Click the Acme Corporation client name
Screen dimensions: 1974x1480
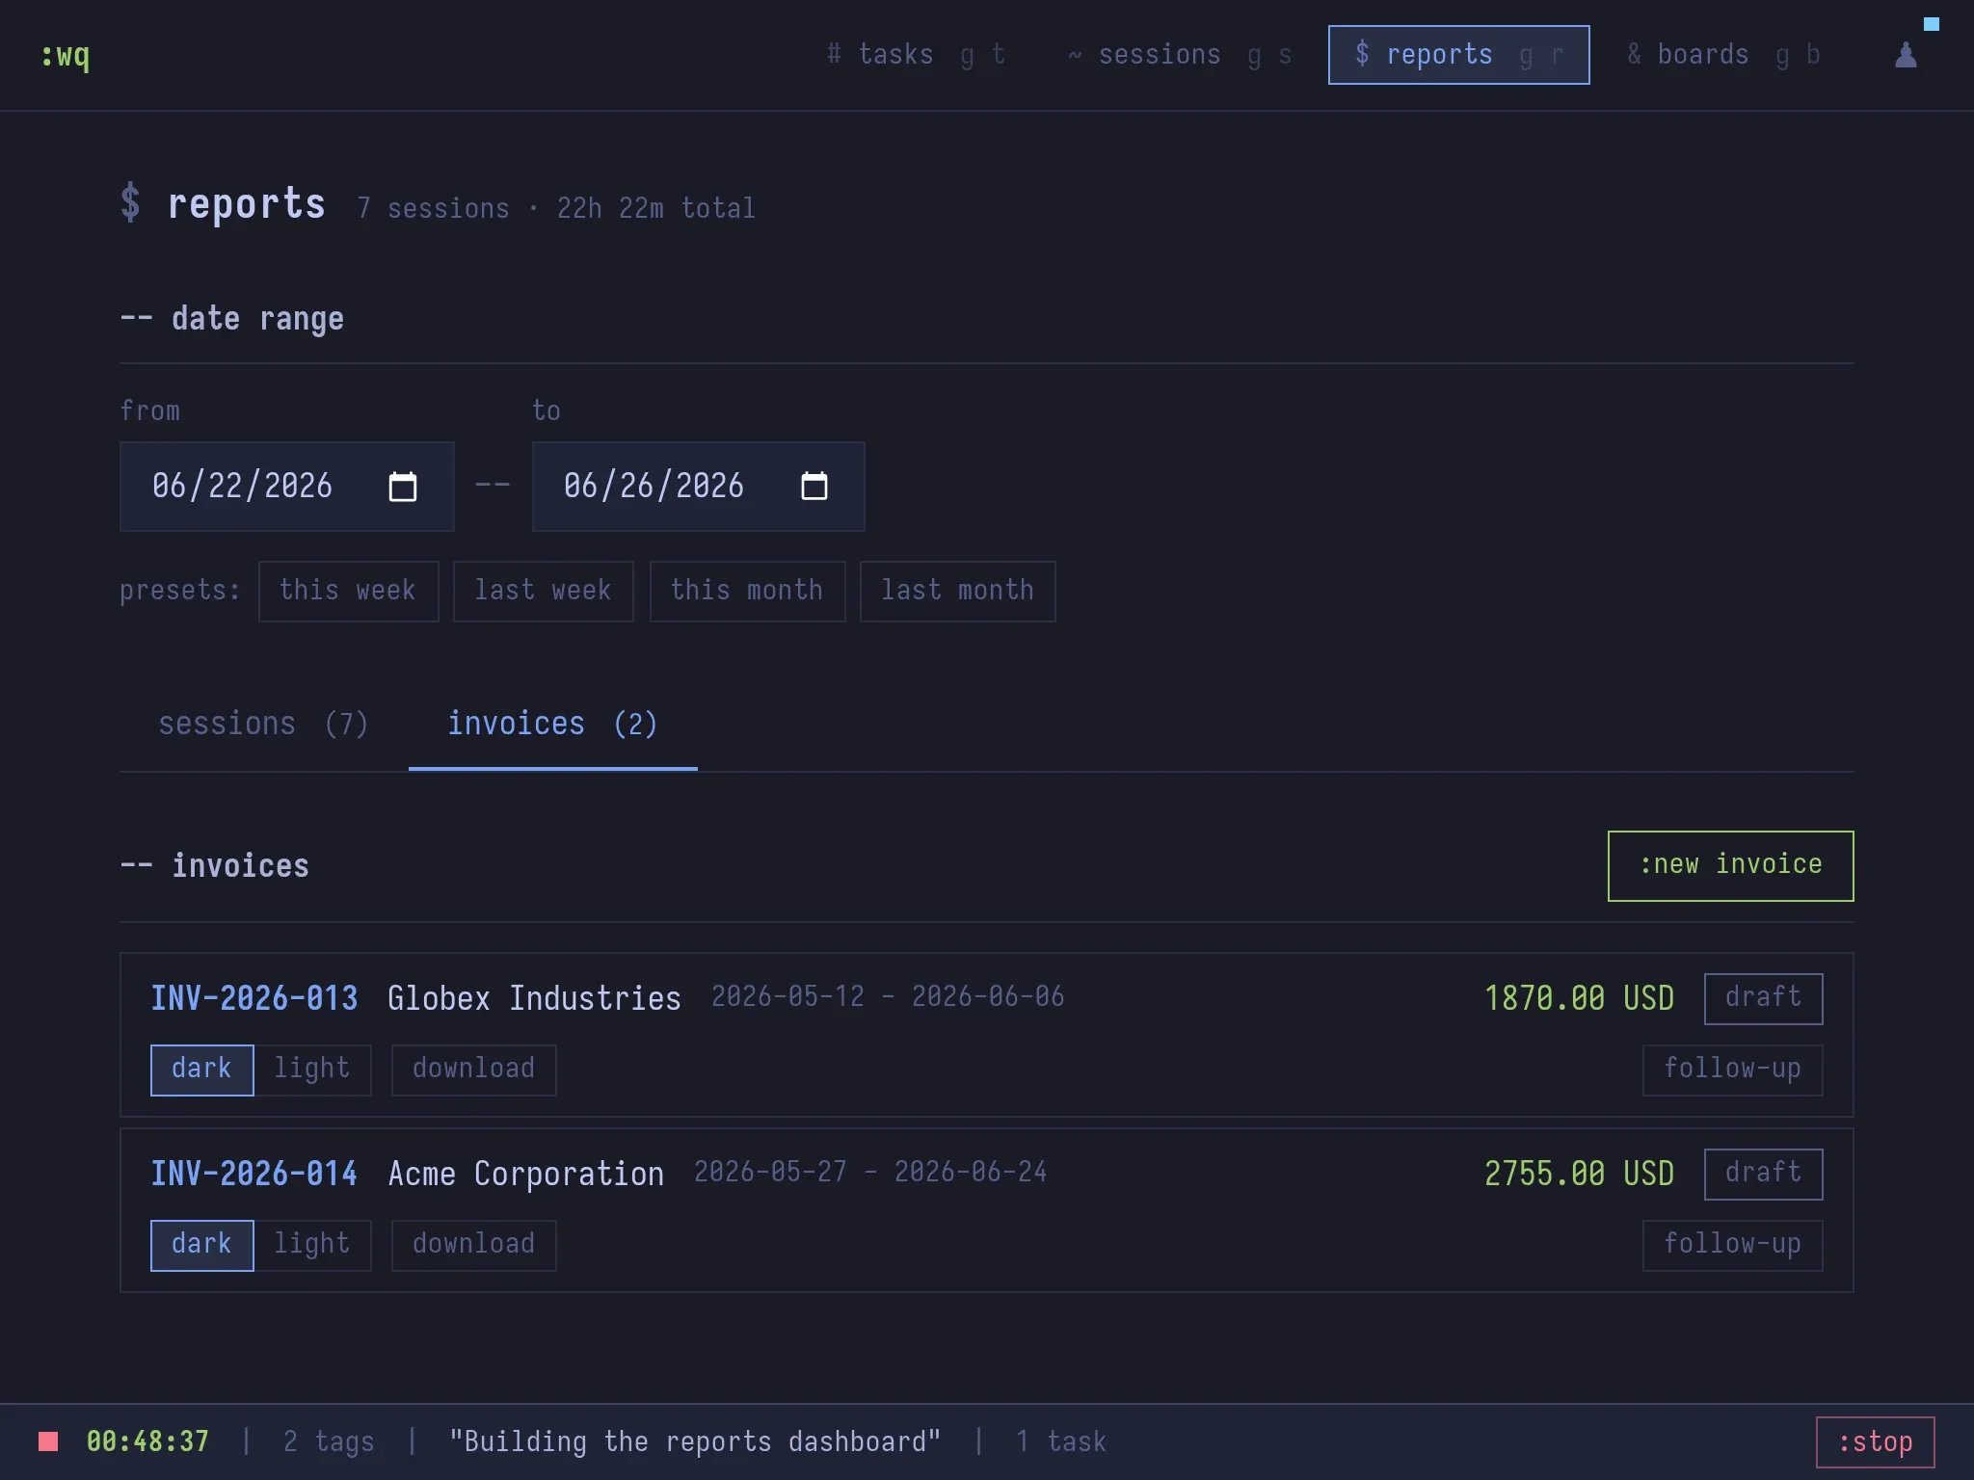(526, 1174)
